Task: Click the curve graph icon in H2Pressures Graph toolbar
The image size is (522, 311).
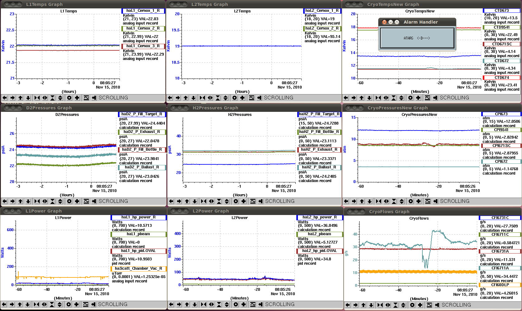Action: (253, 201)
